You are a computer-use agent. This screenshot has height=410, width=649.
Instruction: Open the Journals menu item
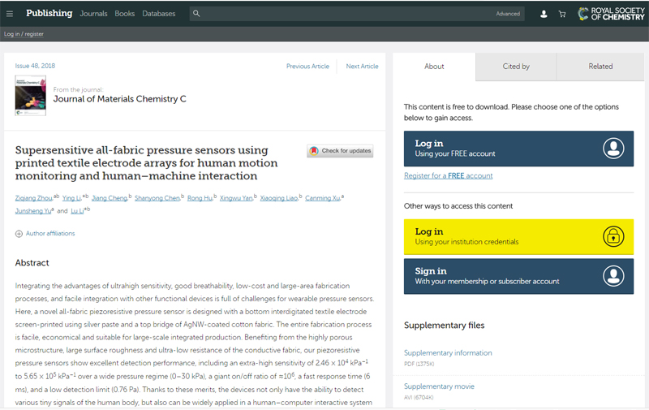tap(93, 14)
